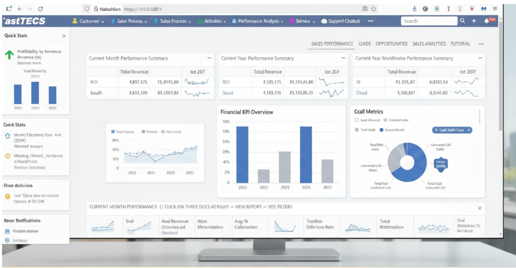Image resolution: width=516 pixels, height=268 pixels.
Task: Click the magnifier search icon in the header
Action: (462, 21)
